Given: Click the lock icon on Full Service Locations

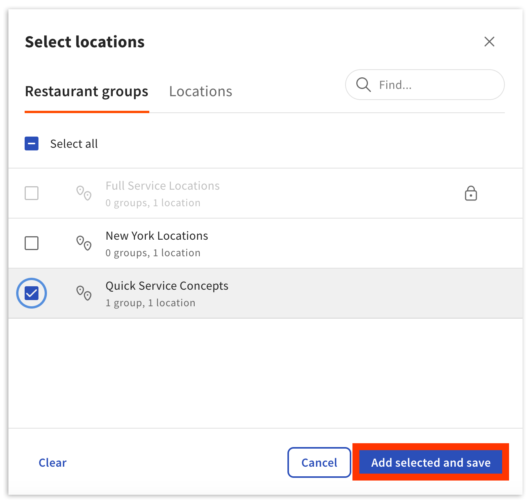Looking at the screenshot, I should coord(471,194).
